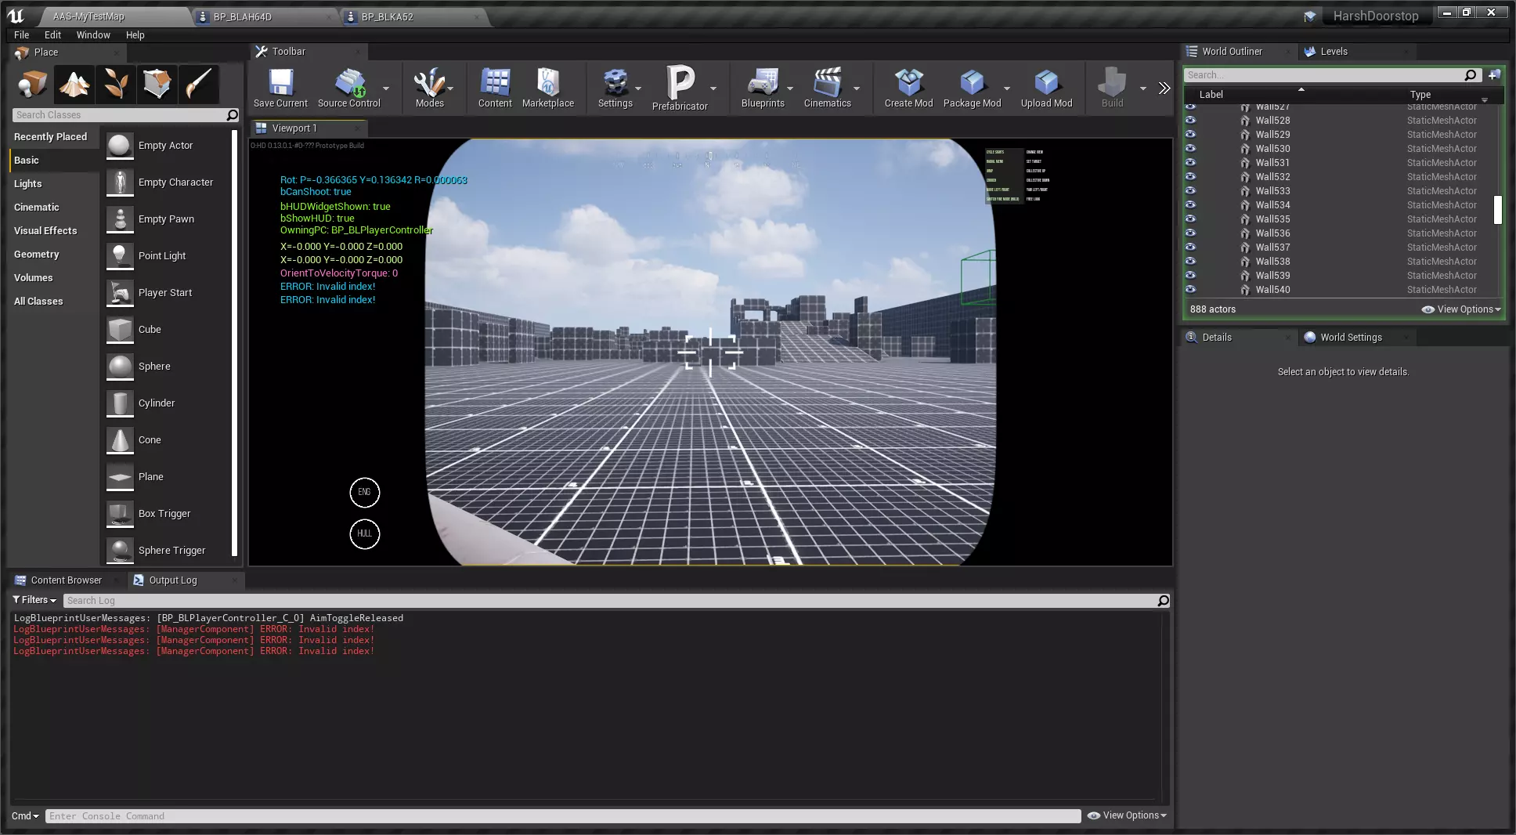Viewport: 1516px width, 835px height.
Task: Open the Marketplace from the toolbar
Action: click(547, 83)
